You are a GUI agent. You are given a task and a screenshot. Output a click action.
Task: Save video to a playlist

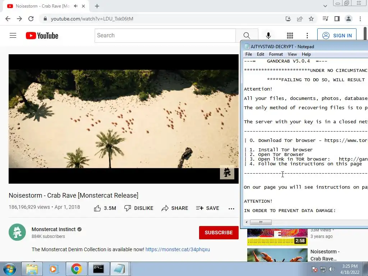pyautogui.click(x=208, y=208)
